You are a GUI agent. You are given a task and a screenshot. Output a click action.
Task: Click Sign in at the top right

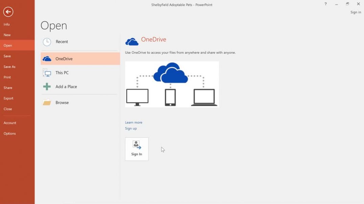(x=356, y=12)
